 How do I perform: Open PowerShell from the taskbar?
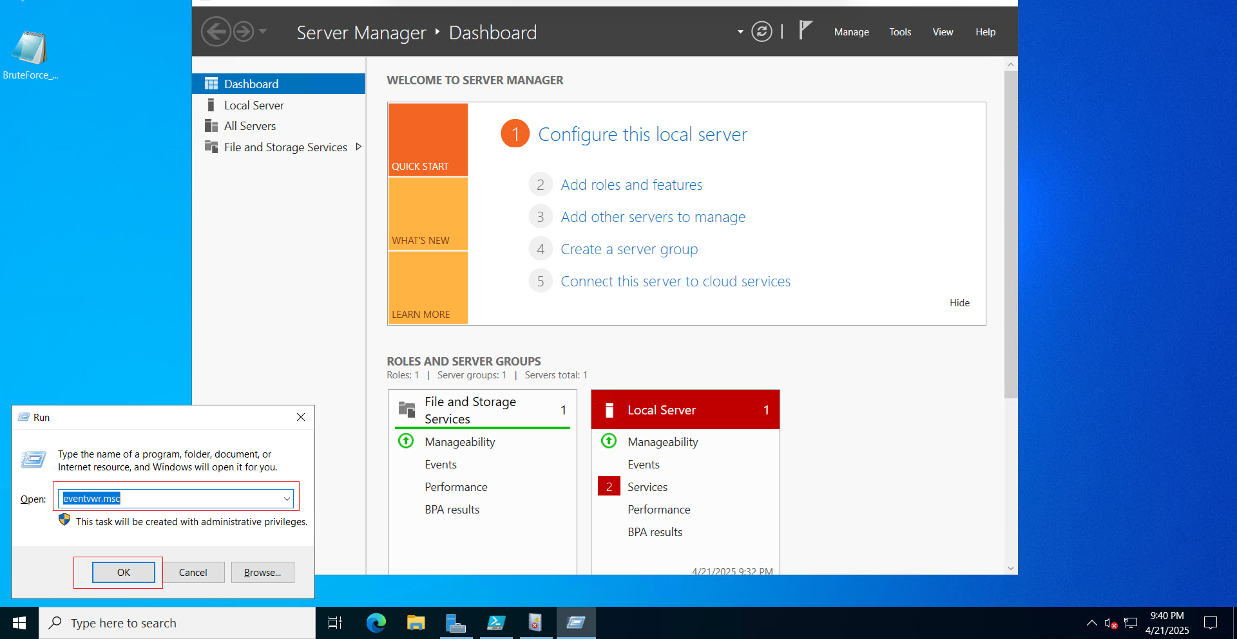[x=496, y=623]
